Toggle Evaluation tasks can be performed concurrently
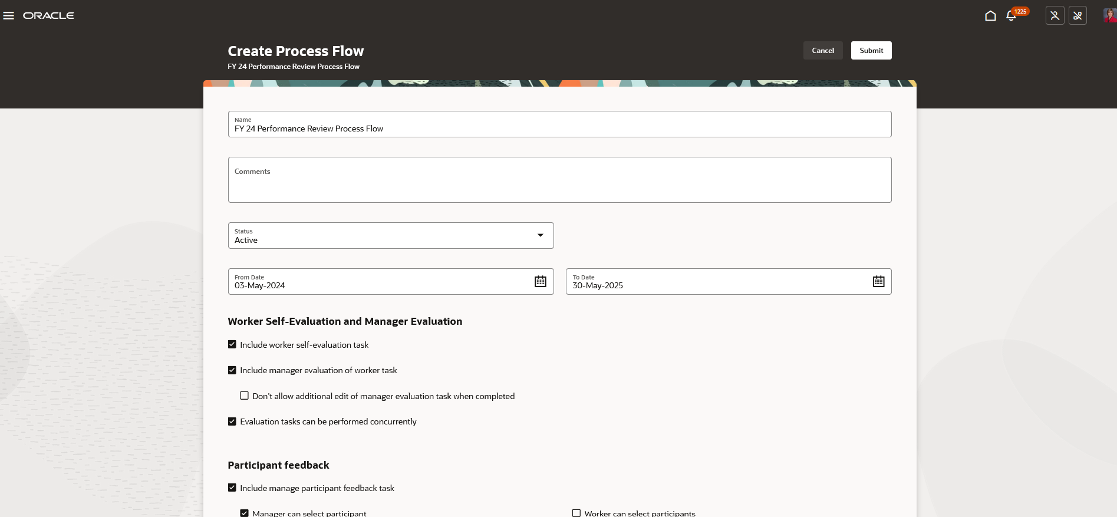Image resolution: width=1117 pixels, height=517 pixels. coord(232,421)
